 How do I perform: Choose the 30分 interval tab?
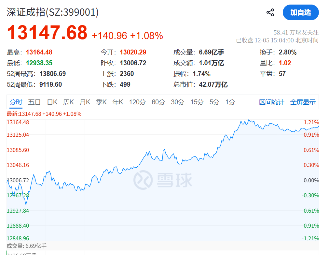[x=178, y=102]
